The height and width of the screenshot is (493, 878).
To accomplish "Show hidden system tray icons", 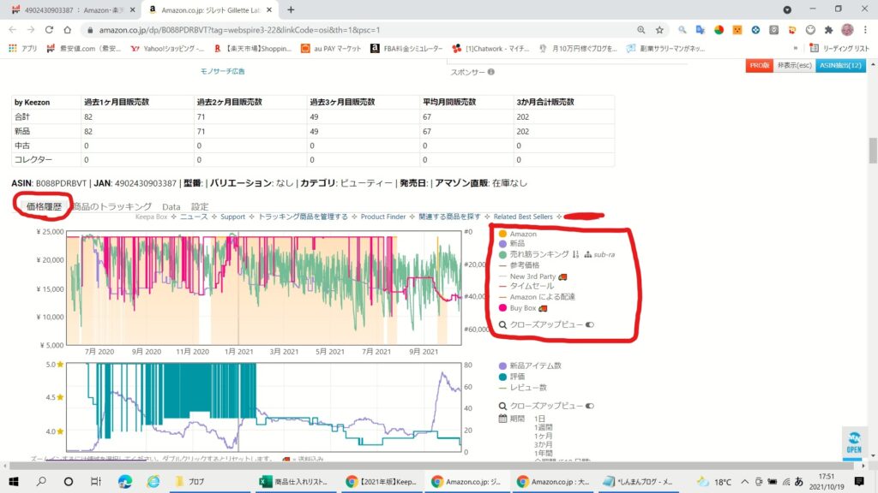I will click(x=745, y=481).
